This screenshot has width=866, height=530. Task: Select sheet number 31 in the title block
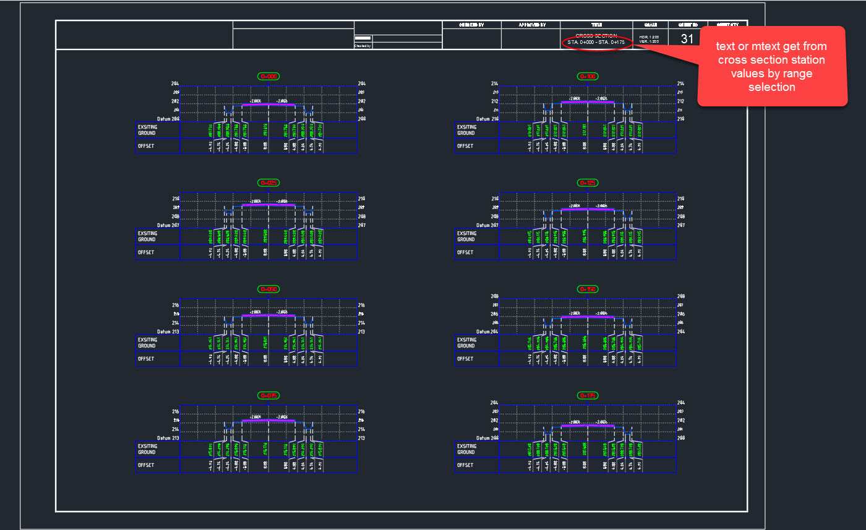687,38
